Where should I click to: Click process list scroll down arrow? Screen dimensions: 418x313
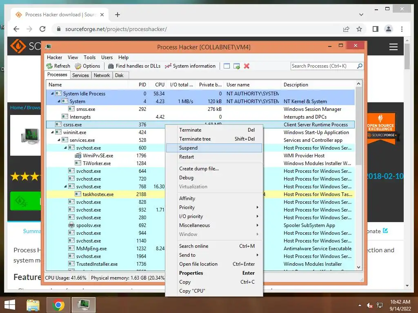[358, 267]
